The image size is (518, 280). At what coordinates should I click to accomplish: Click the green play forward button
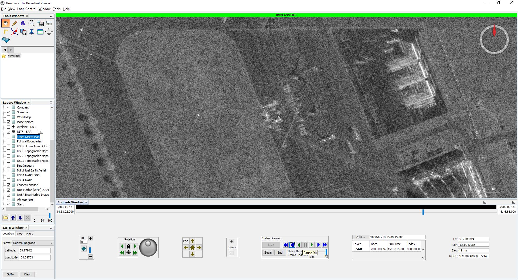click(x=312, y=245)
